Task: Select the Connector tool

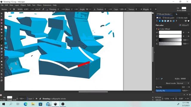Action: [1, 71]
